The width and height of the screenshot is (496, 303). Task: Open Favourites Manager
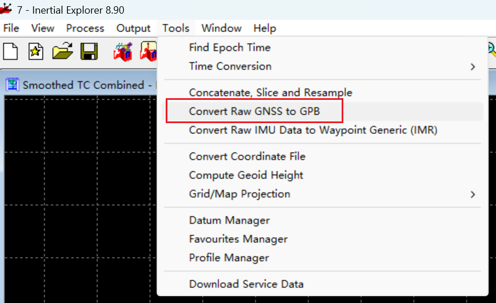[x=323, y=239]
